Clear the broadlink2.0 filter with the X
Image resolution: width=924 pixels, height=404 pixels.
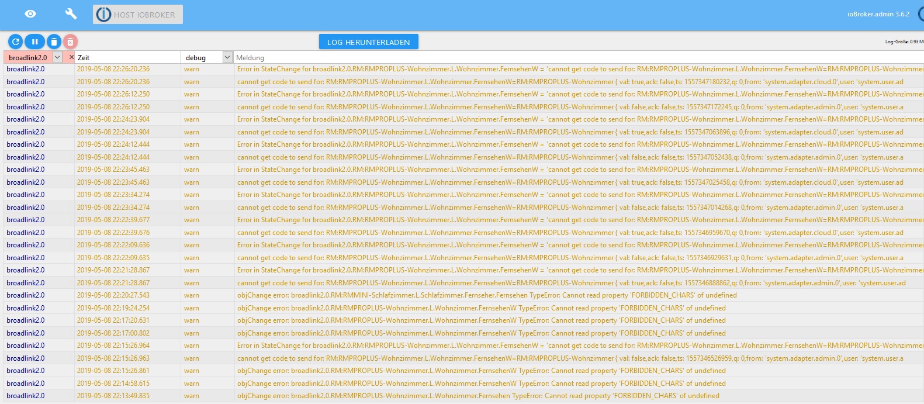pyautogui.click(x=71, y=57)
